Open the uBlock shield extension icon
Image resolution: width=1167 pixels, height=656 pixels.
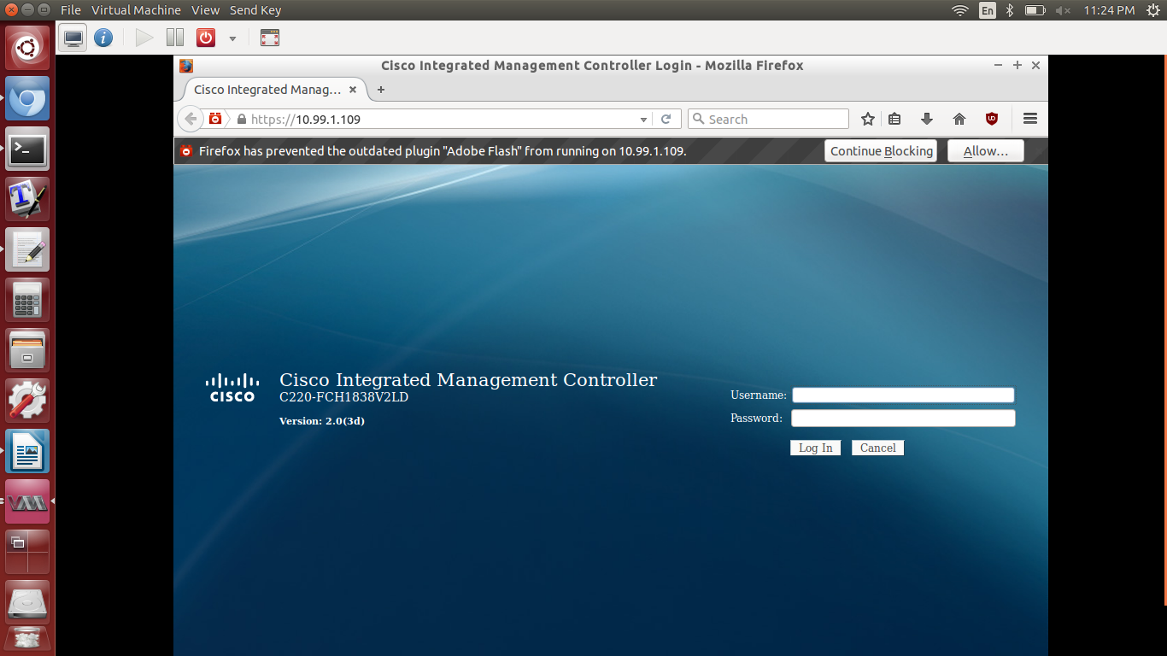(992, 120)
